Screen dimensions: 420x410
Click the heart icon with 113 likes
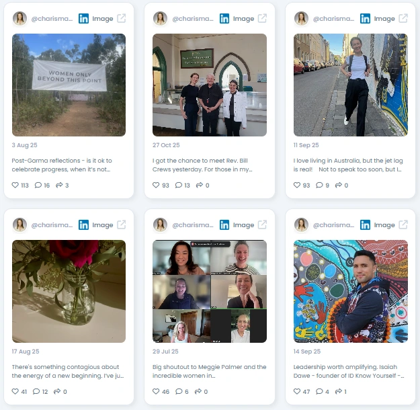point(15,185)
